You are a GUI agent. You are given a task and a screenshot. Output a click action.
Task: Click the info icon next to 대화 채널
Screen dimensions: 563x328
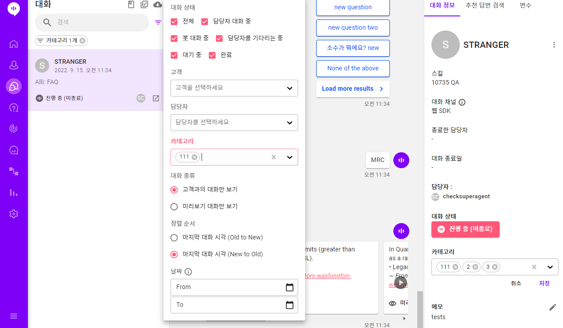point(462,102)
